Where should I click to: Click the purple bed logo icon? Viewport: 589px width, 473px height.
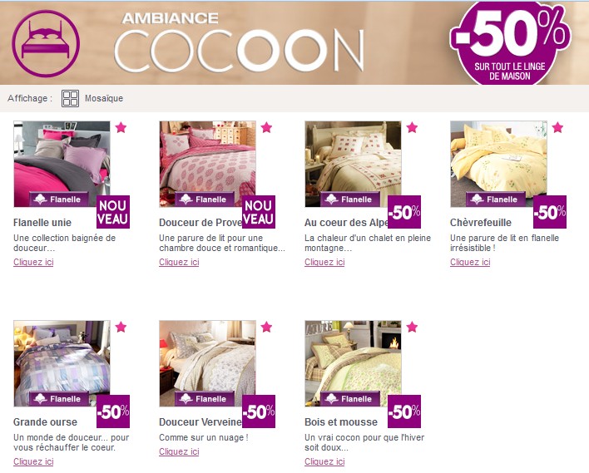[x=46, y=43]
